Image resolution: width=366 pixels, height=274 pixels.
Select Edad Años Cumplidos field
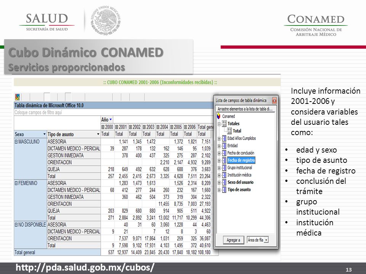(x=242, y=139)
